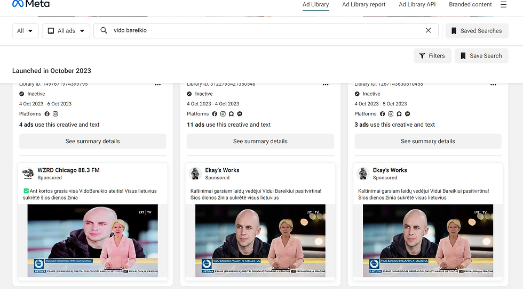Click WZRD Chicago 88.3 FM avatar
523x289 pixels.
[28, 174]
